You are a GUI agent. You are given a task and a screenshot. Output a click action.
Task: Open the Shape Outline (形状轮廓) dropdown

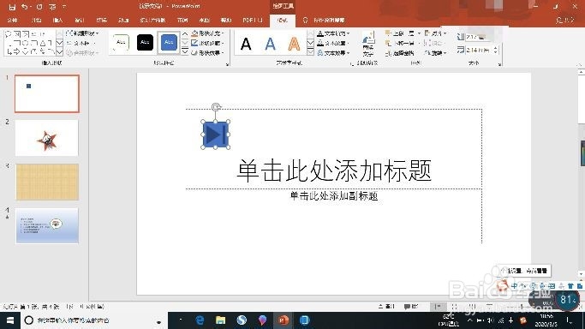pos(207,43)
